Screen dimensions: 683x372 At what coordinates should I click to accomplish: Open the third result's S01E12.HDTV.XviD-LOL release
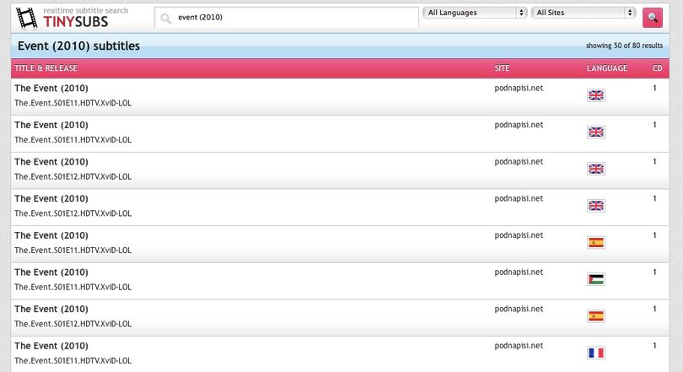click(73, 176)
